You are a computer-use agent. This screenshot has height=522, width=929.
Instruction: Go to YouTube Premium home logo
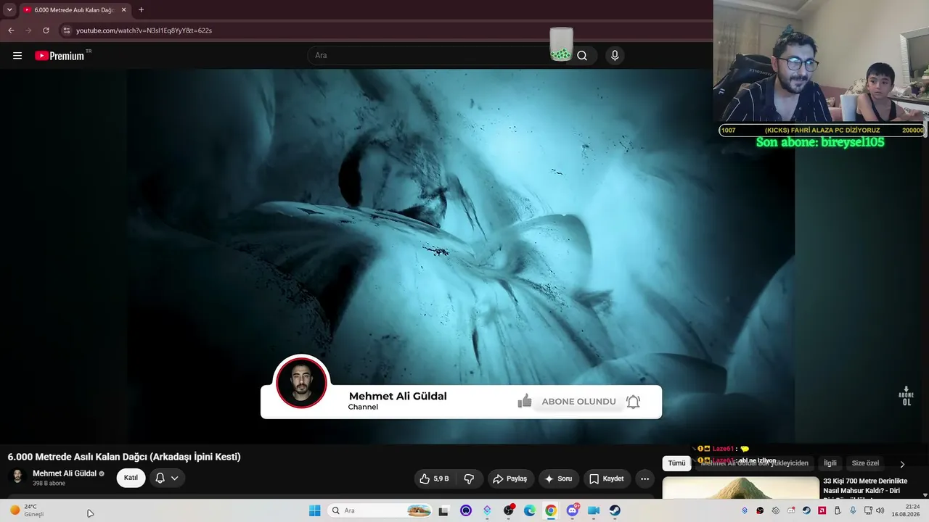[60, 56]
